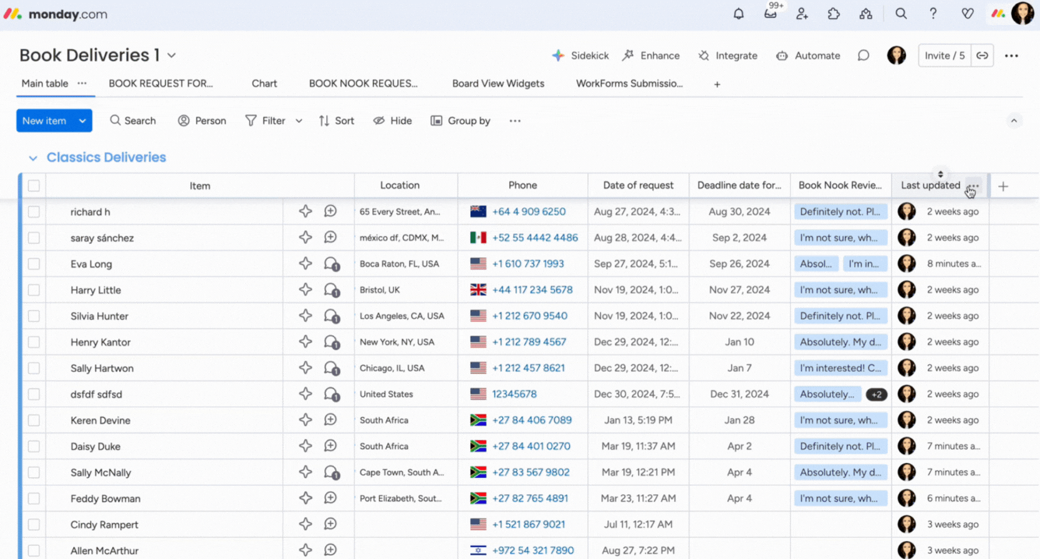Check the richard h row checkbox

pos(34,211)
